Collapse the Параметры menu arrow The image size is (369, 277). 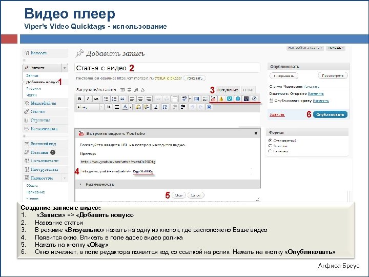click(x=65, y=178)
